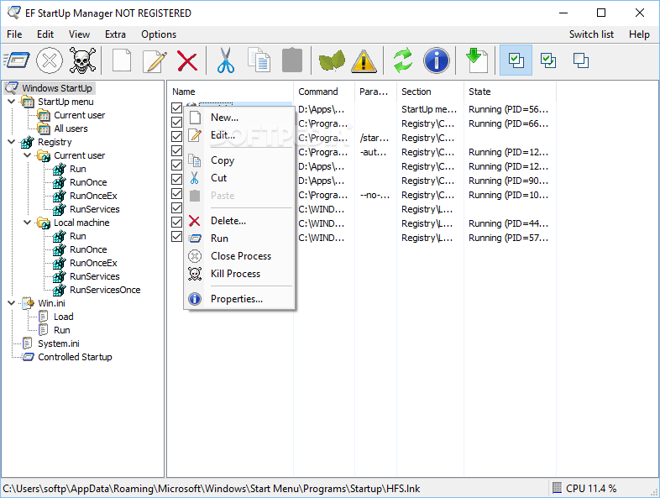
Task: Click the green arrows Refresh toolbar icon
Action: [403, 60]
